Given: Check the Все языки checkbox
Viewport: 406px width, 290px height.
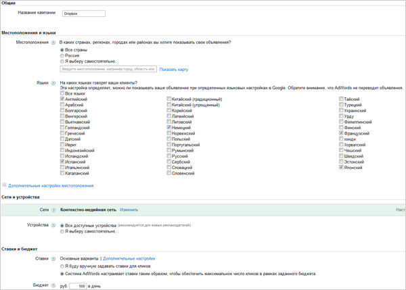Looking at the screenshot, I should click(x=63, y=93).
